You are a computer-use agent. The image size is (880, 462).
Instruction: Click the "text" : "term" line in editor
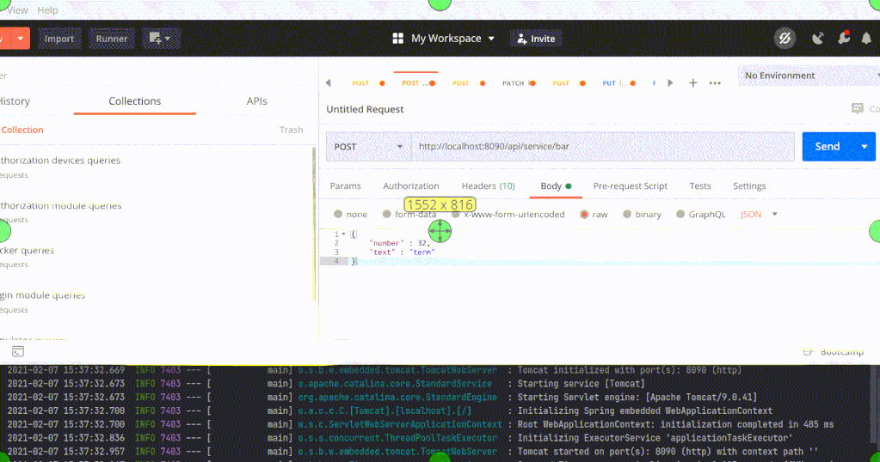(x=402, y=252)
